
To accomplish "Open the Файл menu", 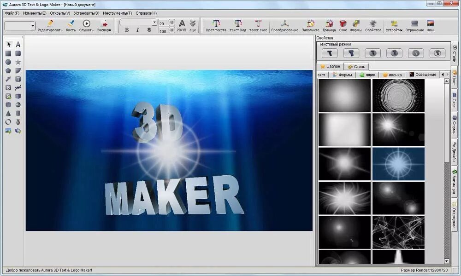I will pyautogui.click(x=12, y=13).
